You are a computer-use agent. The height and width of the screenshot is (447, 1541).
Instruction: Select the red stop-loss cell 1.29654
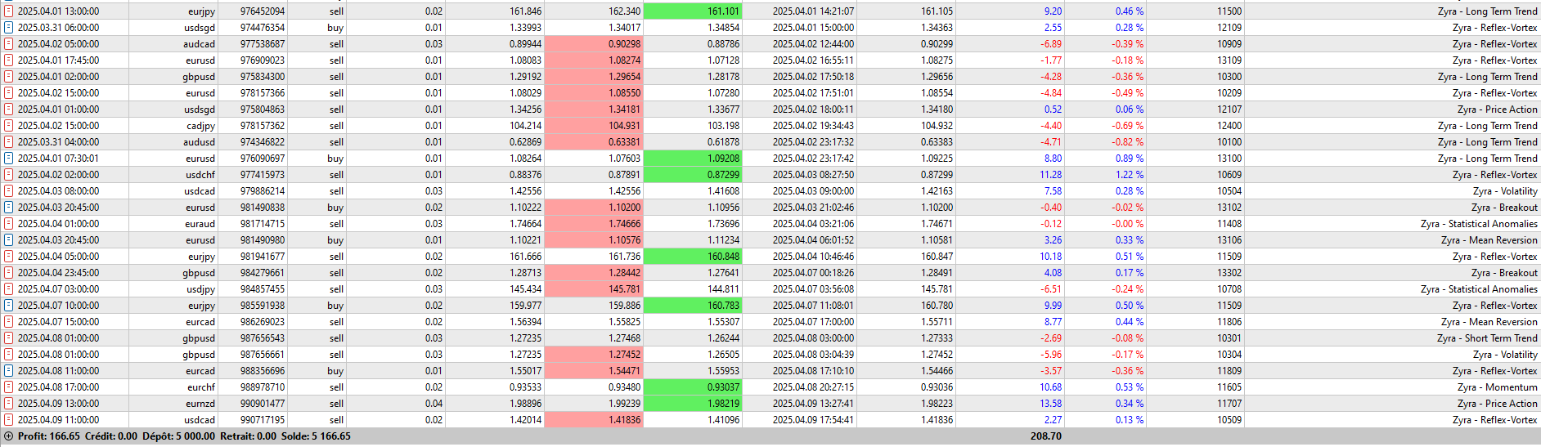pyautogui.click(x=594, y=77)
